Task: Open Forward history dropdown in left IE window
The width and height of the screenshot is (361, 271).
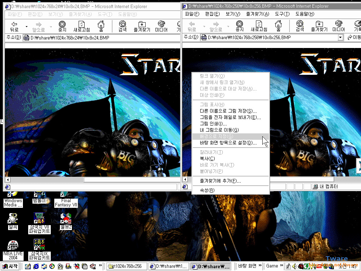Action: point(51,27)
